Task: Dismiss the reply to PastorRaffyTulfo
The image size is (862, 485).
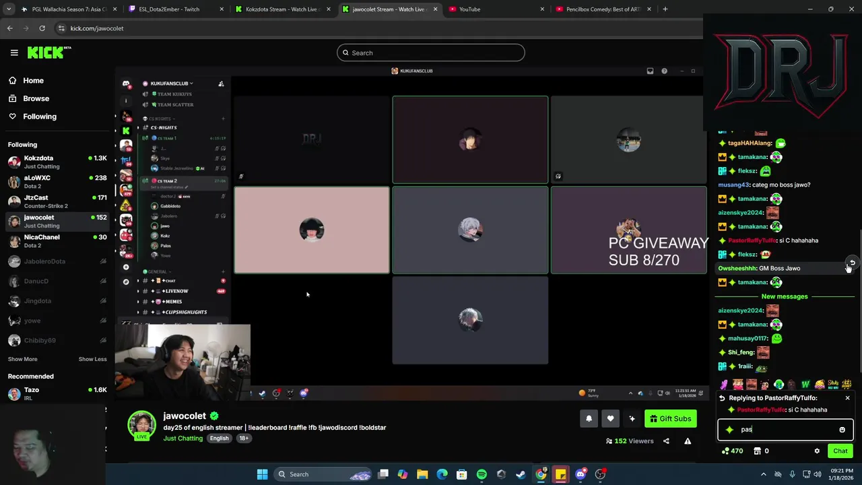Action: tap(847, 398)
